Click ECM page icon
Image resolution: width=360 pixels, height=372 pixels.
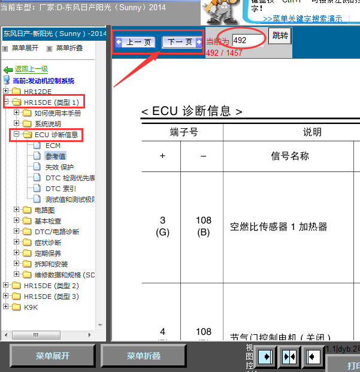tap(37, 145)
